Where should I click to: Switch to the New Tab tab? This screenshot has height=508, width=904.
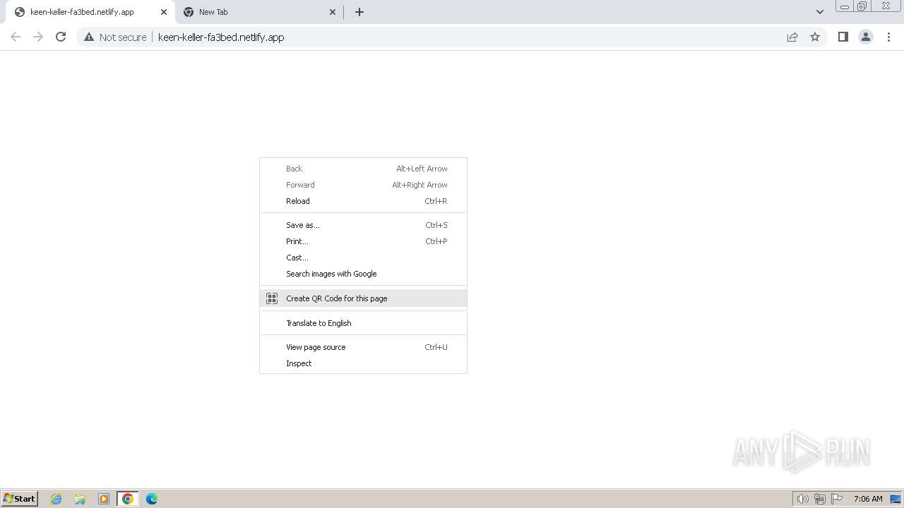(260, 12)
